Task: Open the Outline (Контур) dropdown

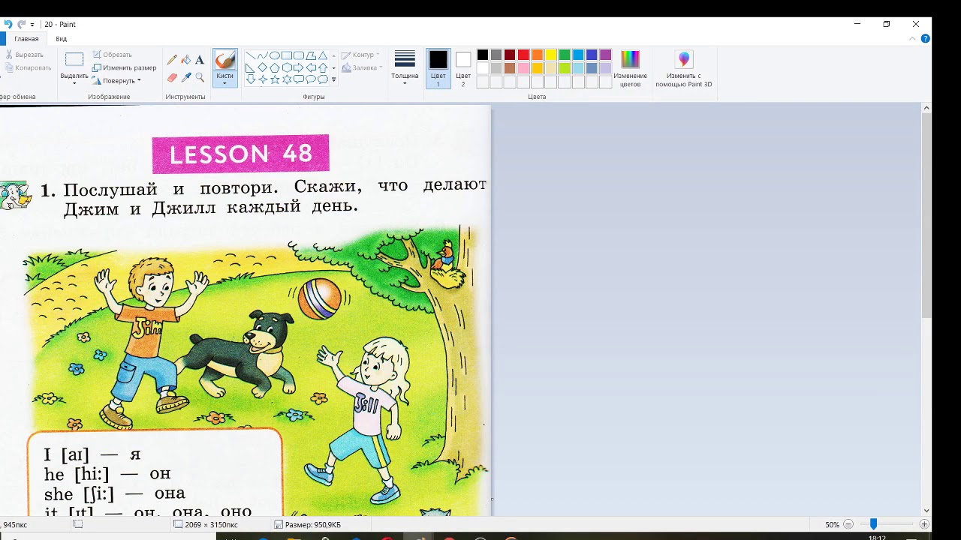Action: (x=360, y=55)
